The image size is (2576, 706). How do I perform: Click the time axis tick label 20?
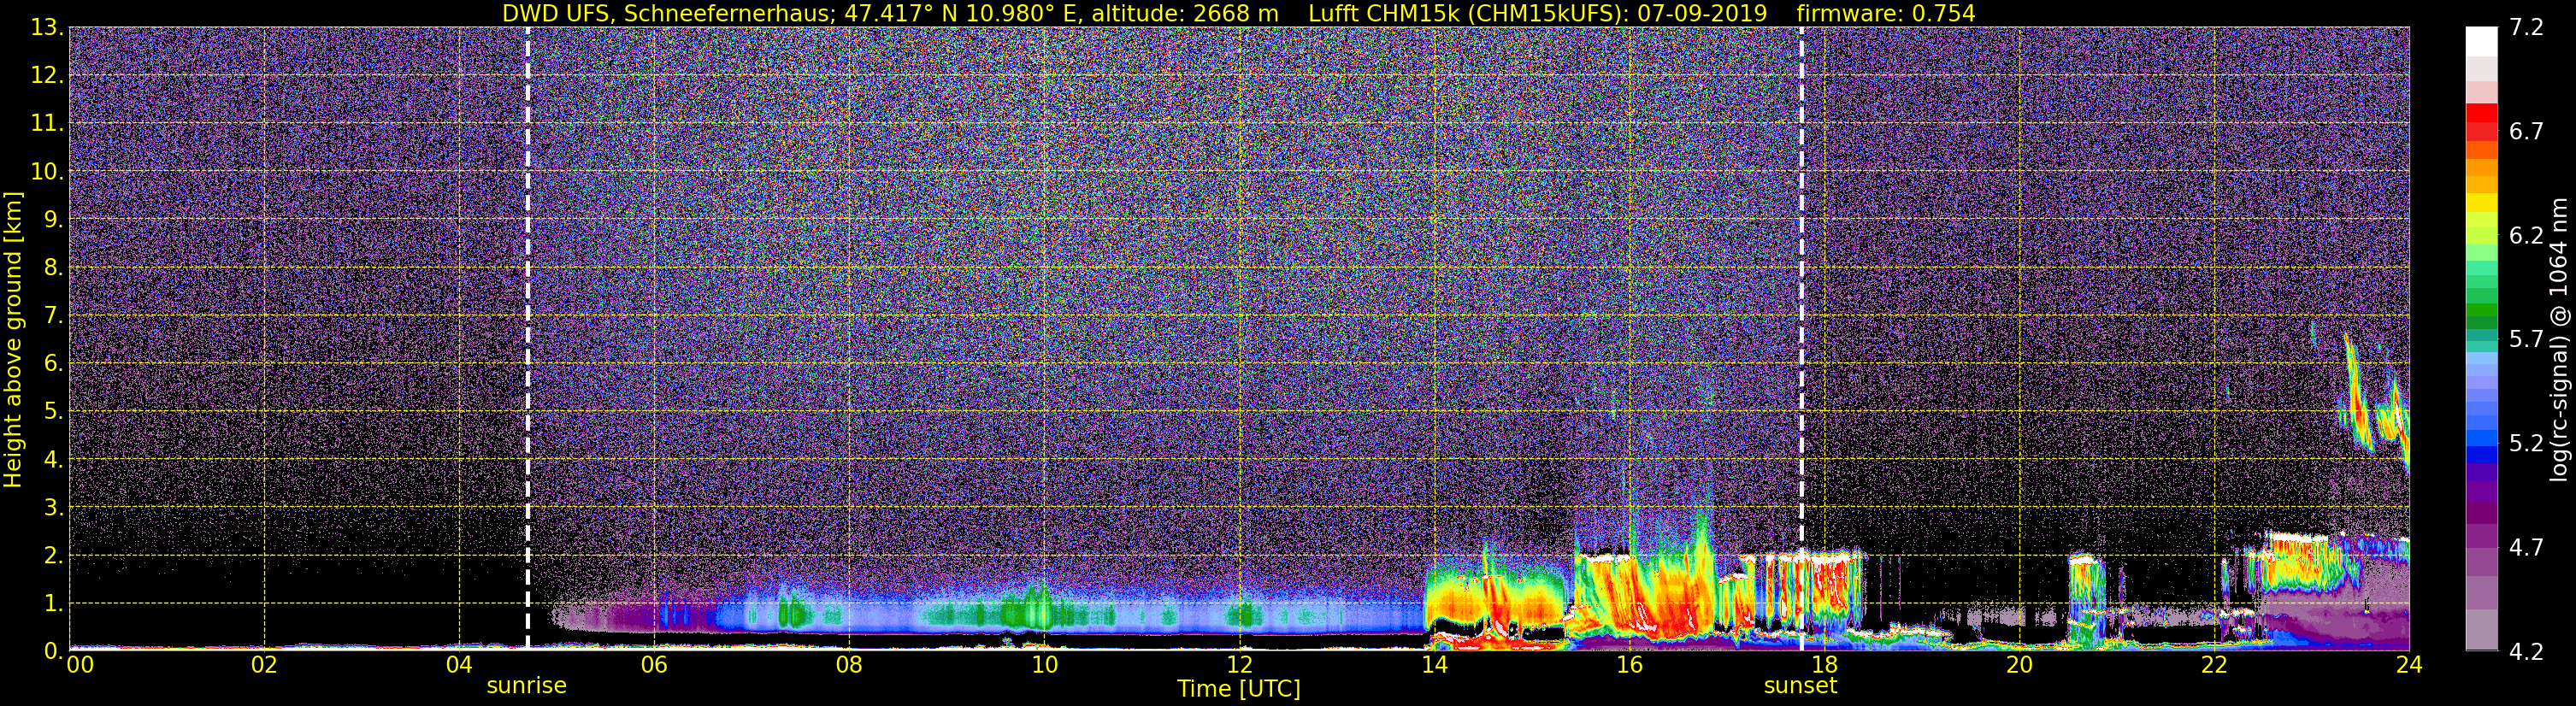tap(2019, 666)
